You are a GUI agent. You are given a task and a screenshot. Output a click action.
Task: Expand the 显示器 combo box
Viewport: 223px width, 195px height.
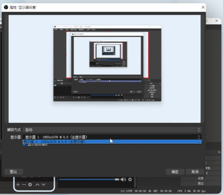[x=112, y=137]
